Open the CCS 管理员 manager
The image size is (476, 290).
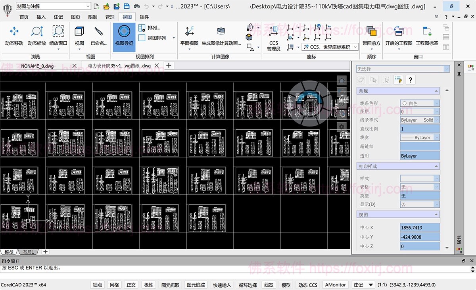[x=273, y=38]
